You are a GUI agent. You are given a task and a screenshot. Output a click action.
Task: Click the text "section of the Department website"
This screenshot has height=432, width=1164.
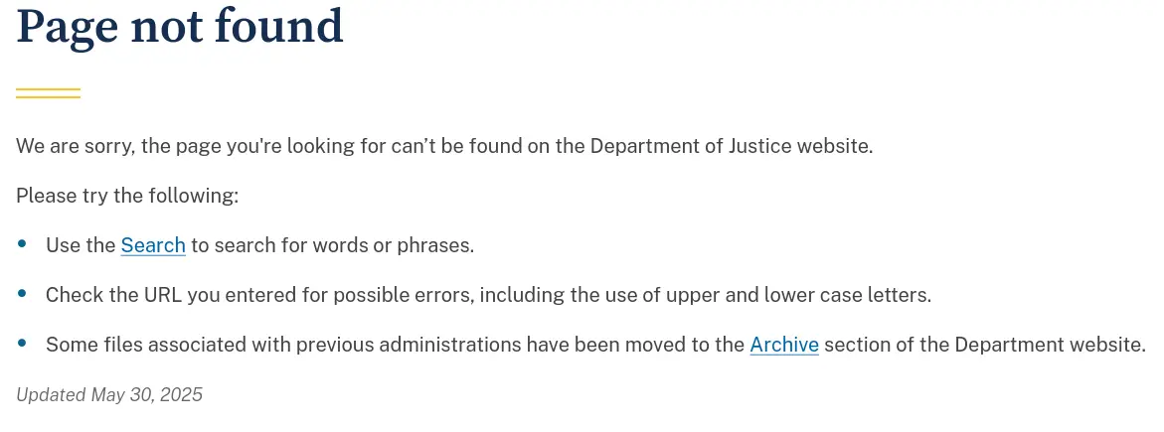[x=983, y=345]
